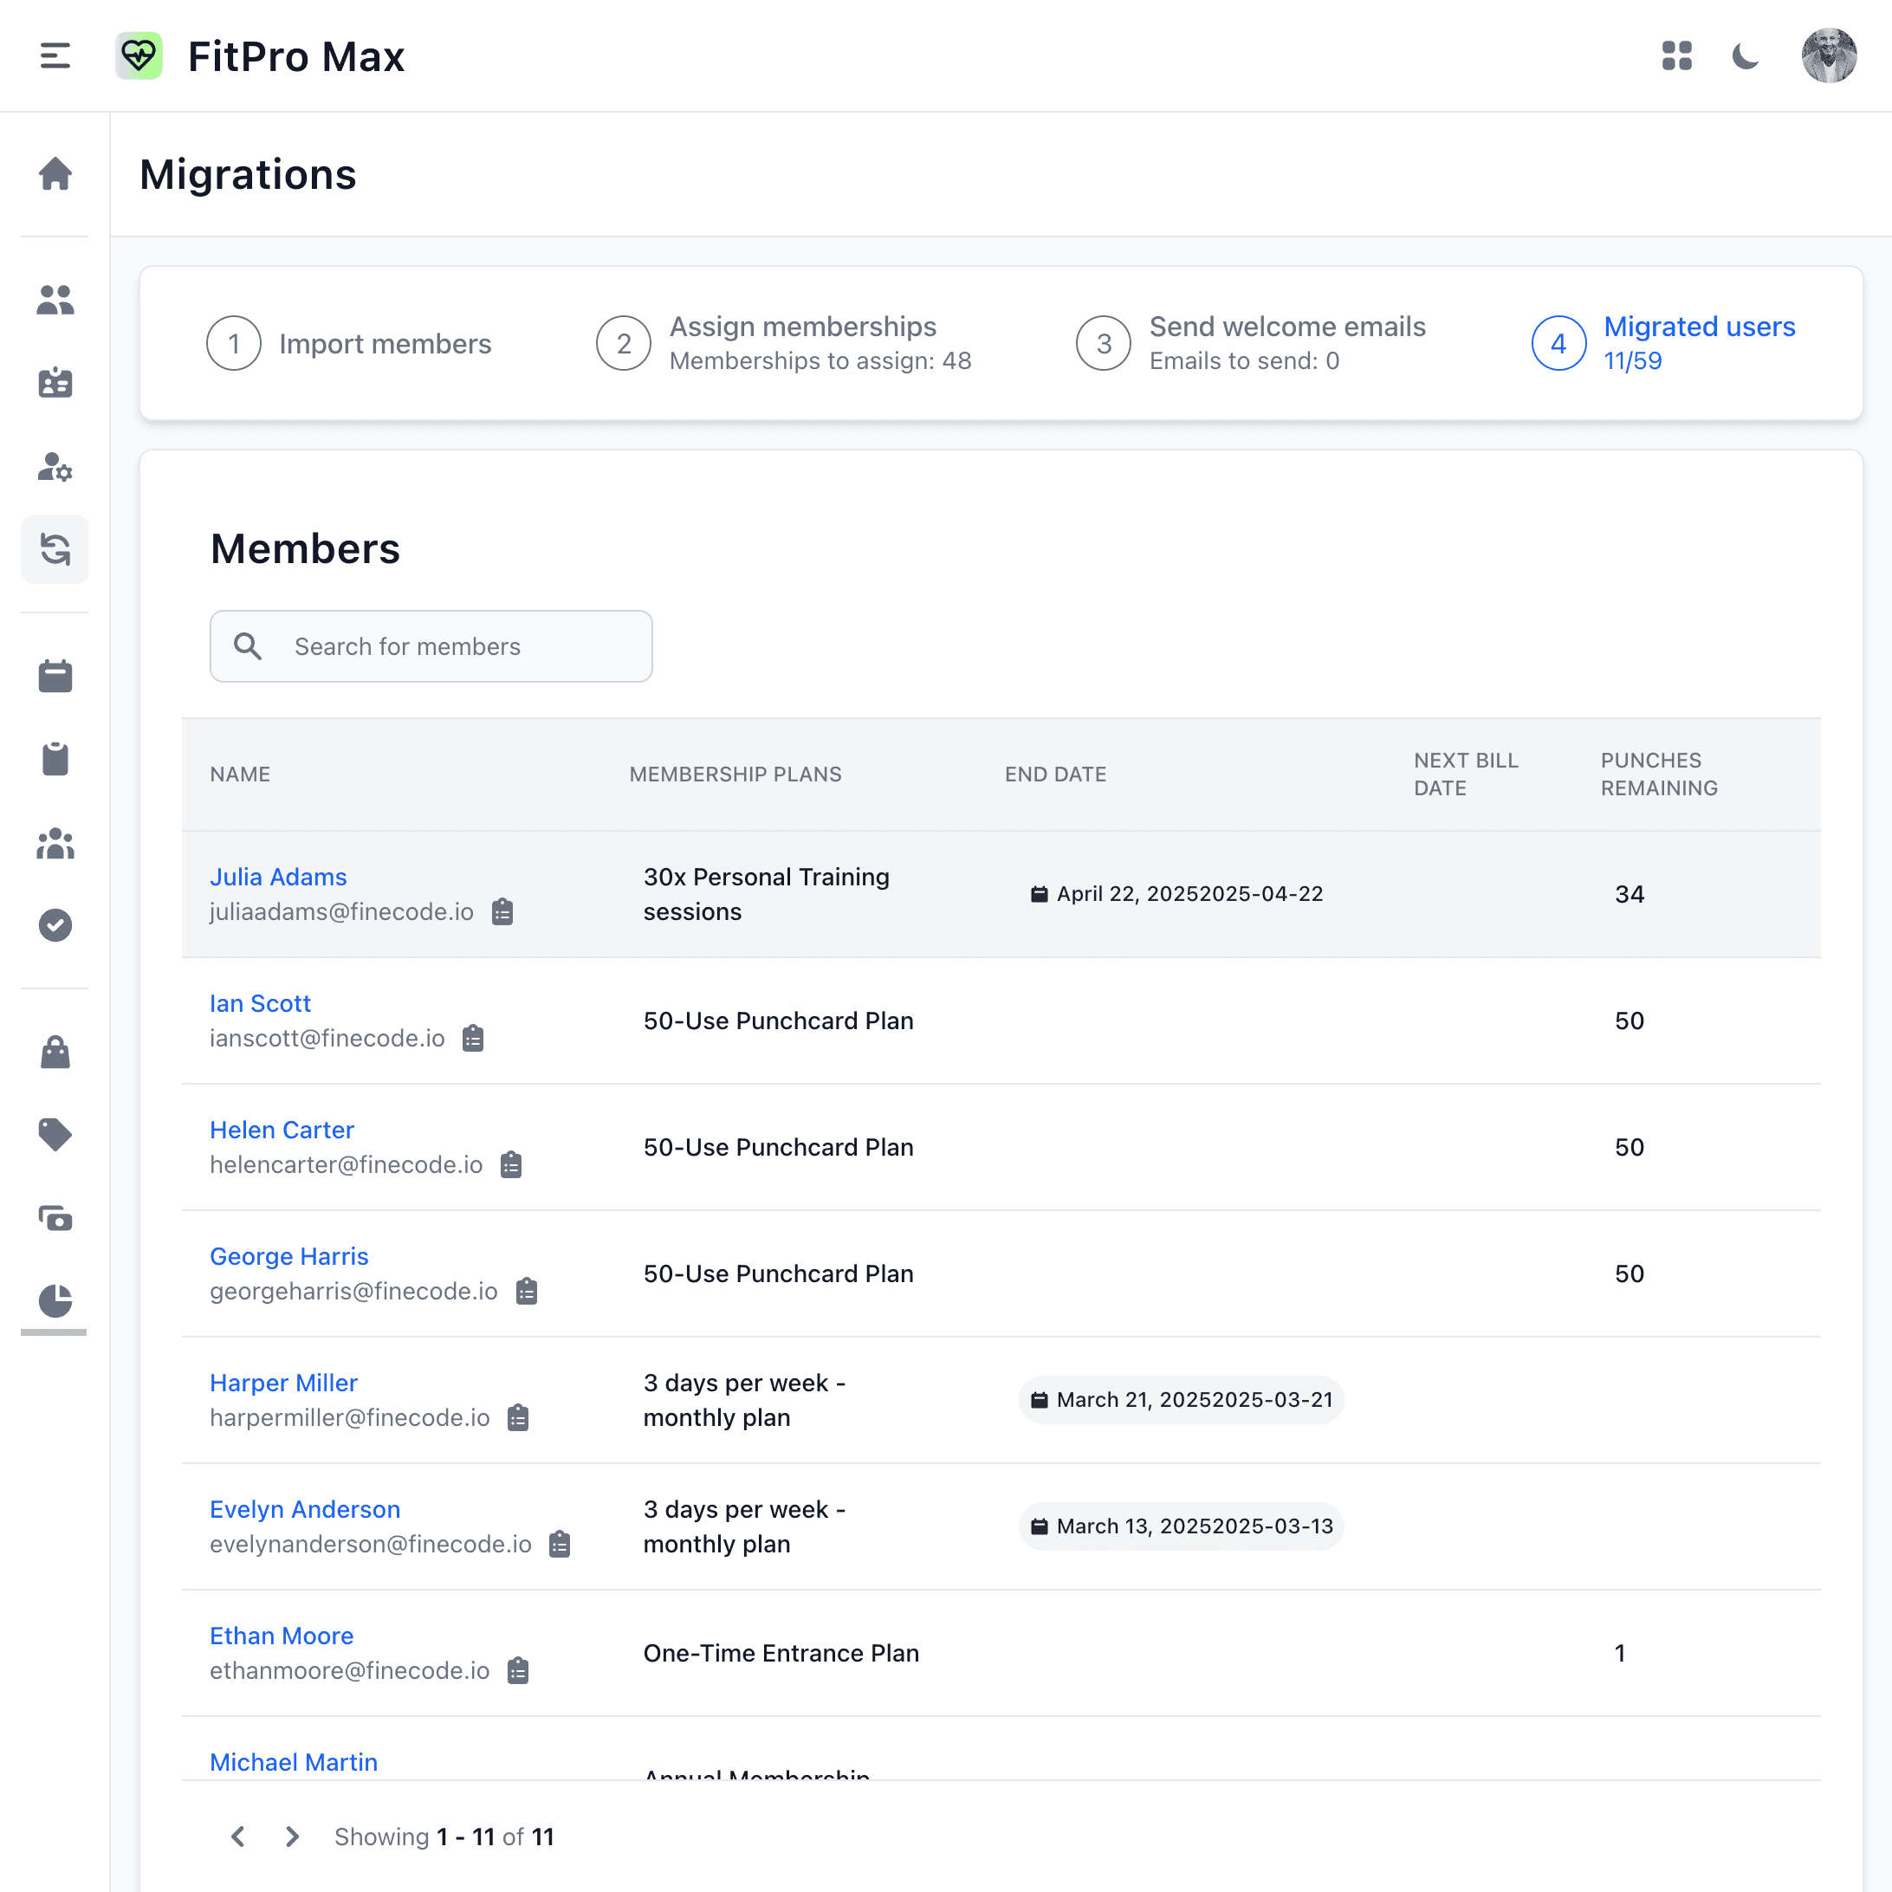
Task: Click the check circle icon in sidebar
Action: pos(55,925)
